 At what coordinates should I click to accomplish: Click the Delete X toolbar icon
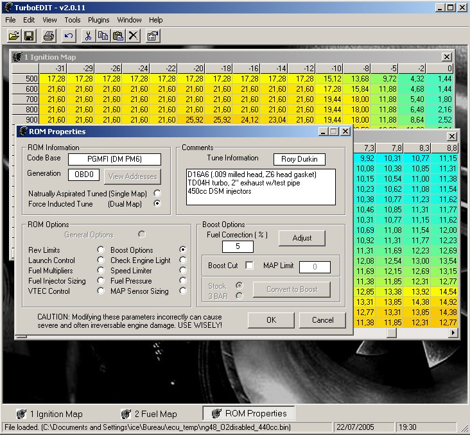coord(133,36)
